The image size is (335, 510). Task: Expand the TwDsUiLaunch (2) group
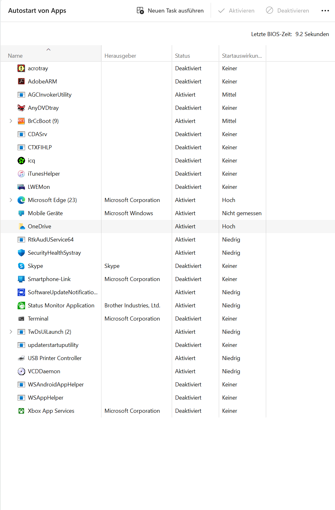tap(11, 332)
